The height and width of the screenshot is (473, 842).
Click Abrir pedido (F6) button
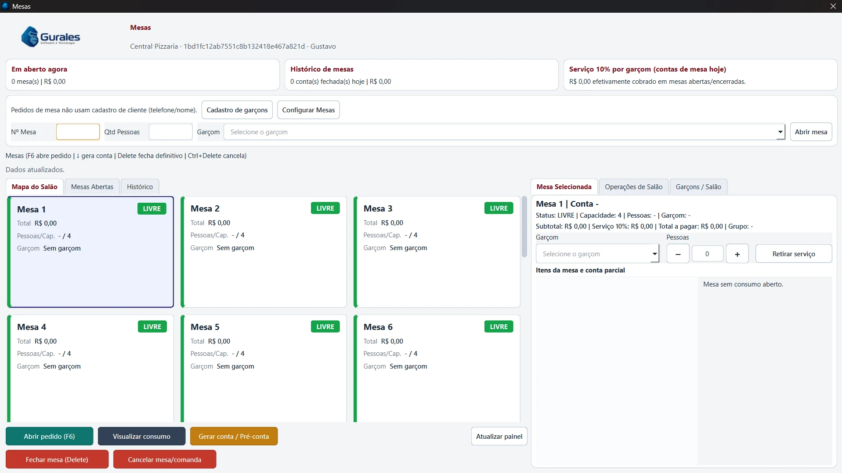(49, 436)
